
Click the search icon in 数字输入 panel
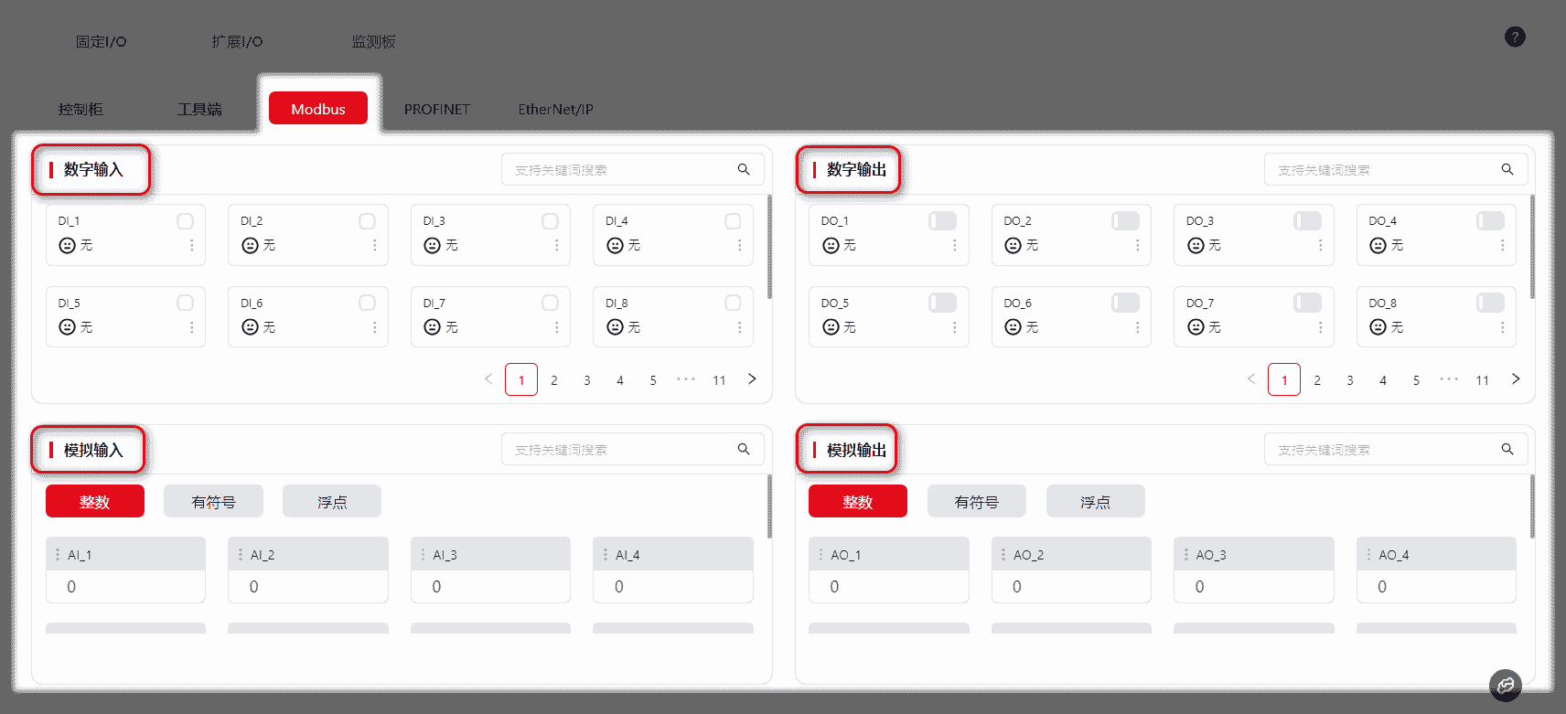[744, 169]
